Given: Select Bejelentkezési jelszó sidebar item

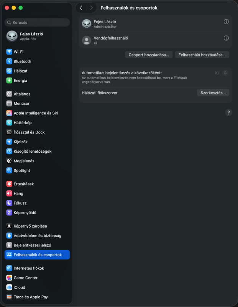Looking at the screenshot, I should [32, 245].
